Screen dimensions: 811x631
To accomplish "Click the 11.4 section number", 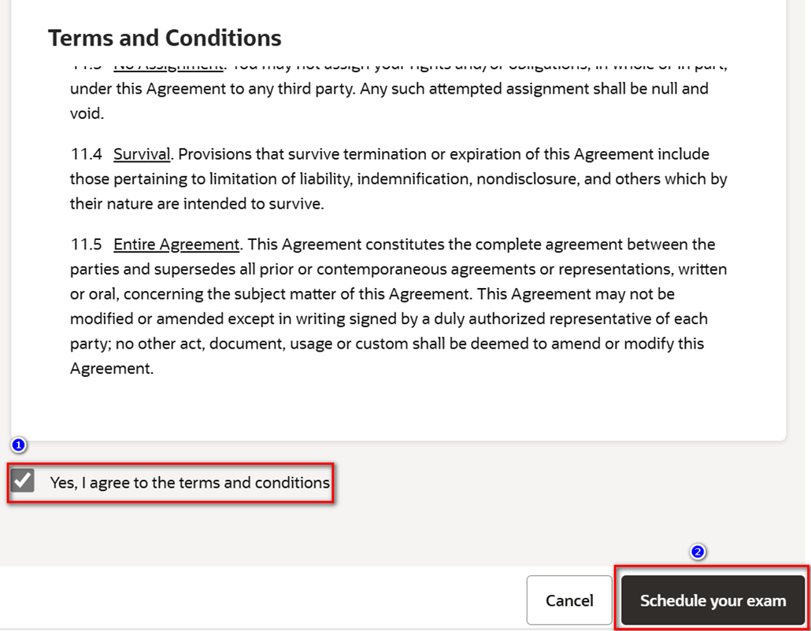I will tap(87, 154).
